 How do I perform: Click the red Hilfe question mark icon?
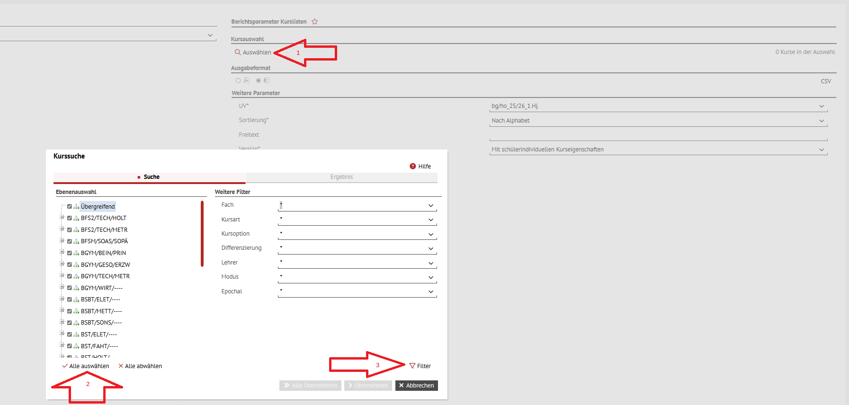[x=412, y=167]
